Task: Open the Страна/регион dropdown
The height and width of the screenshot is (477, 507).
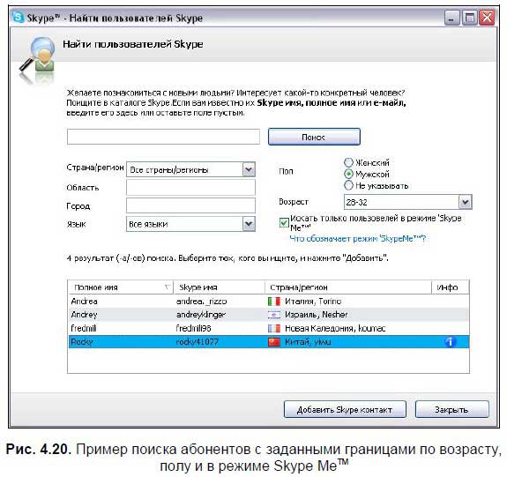Action: tap(190, 169)
